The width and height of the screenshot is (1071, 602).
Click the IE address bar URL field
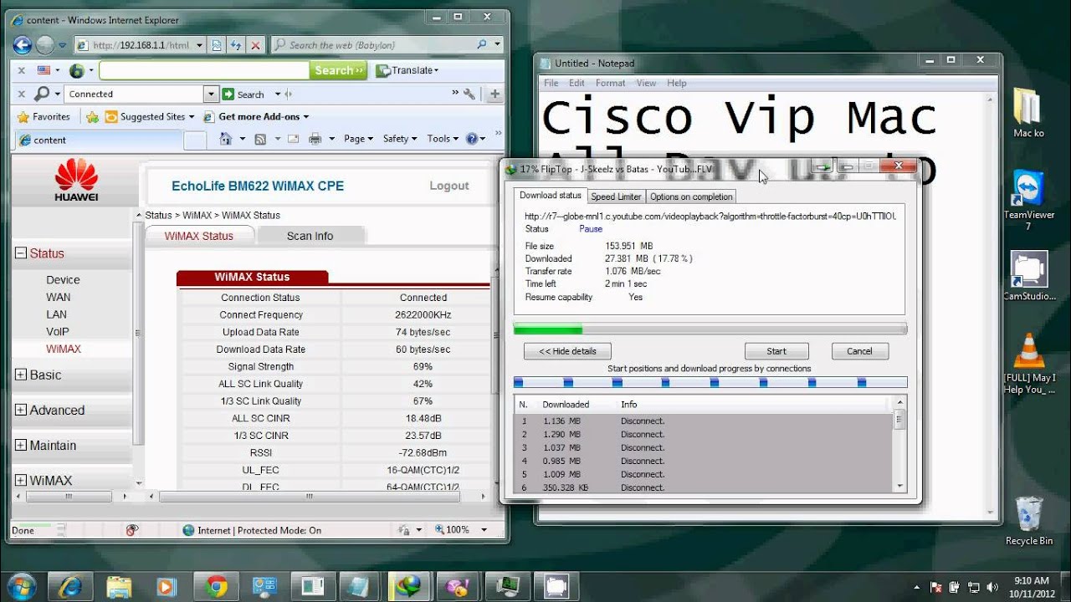pos(141,45)
